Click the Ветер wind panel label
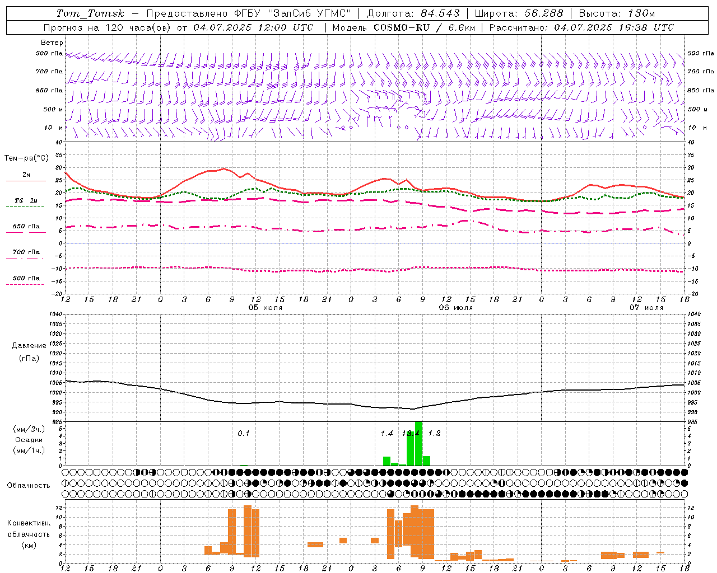The width and height of the screenshot is (717, 573). point(52,43)
